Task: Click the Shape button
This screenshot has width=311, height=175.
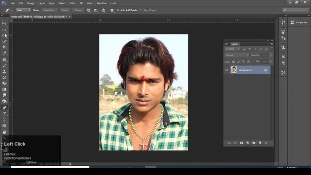Action: (x=78, y=10)
